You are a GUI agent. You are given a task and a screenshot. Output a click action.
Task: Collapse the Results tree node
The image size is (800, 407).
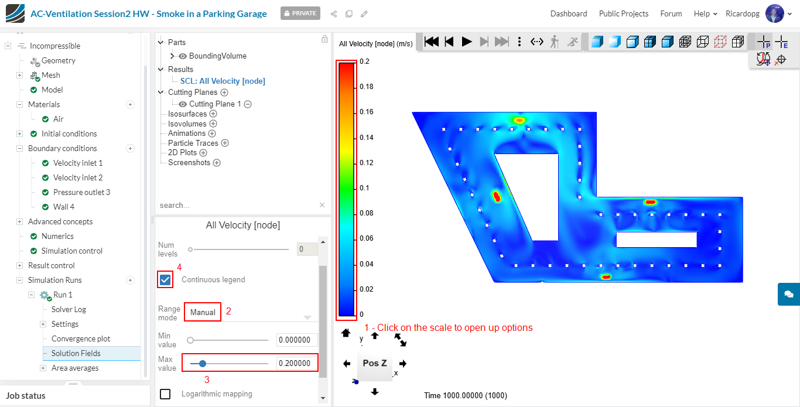pos(162,69)
